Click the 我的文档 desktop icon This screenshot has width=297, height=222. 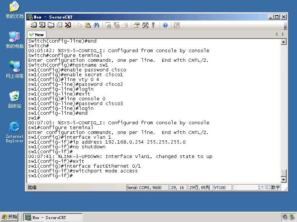coord(14,10)
